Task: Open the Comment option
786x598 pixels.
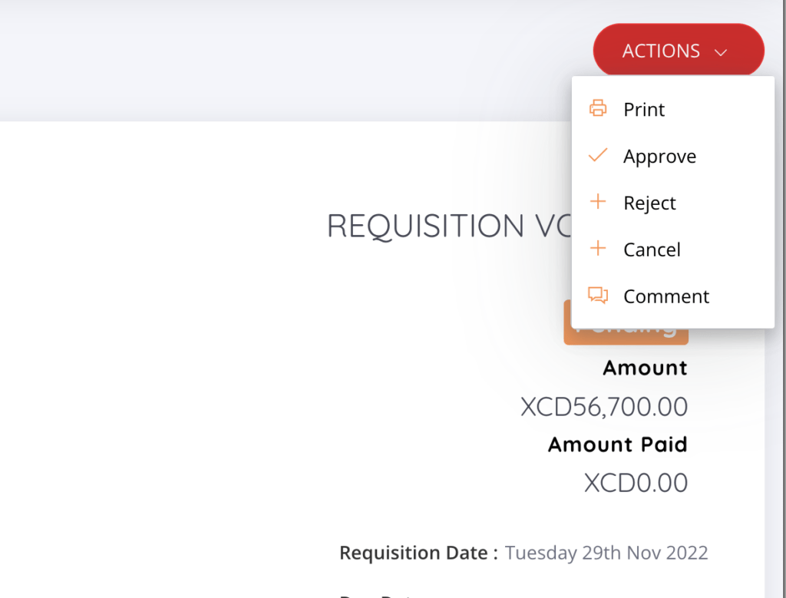Action: [x=665, y=296]
